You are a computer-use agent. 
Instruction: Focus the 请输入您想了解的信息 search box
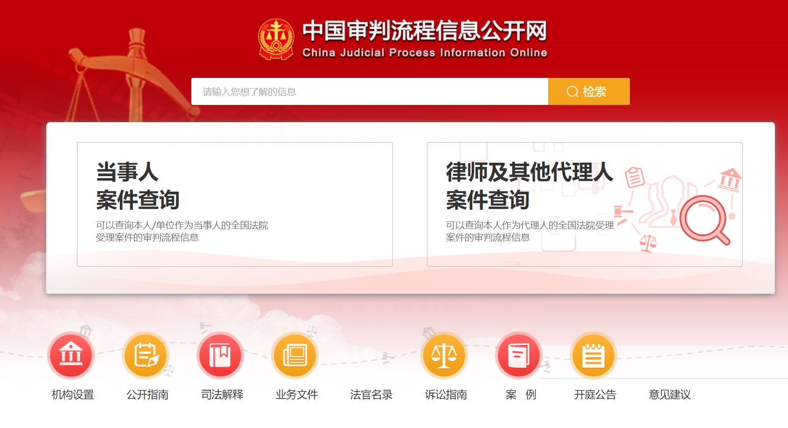[369, 91]
